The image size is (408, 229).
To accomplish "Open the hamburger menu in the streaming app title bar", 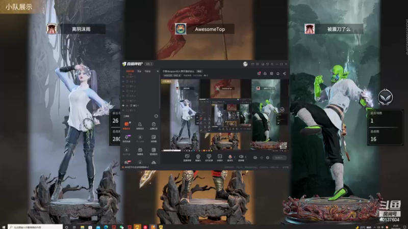I will coord(272,64).
